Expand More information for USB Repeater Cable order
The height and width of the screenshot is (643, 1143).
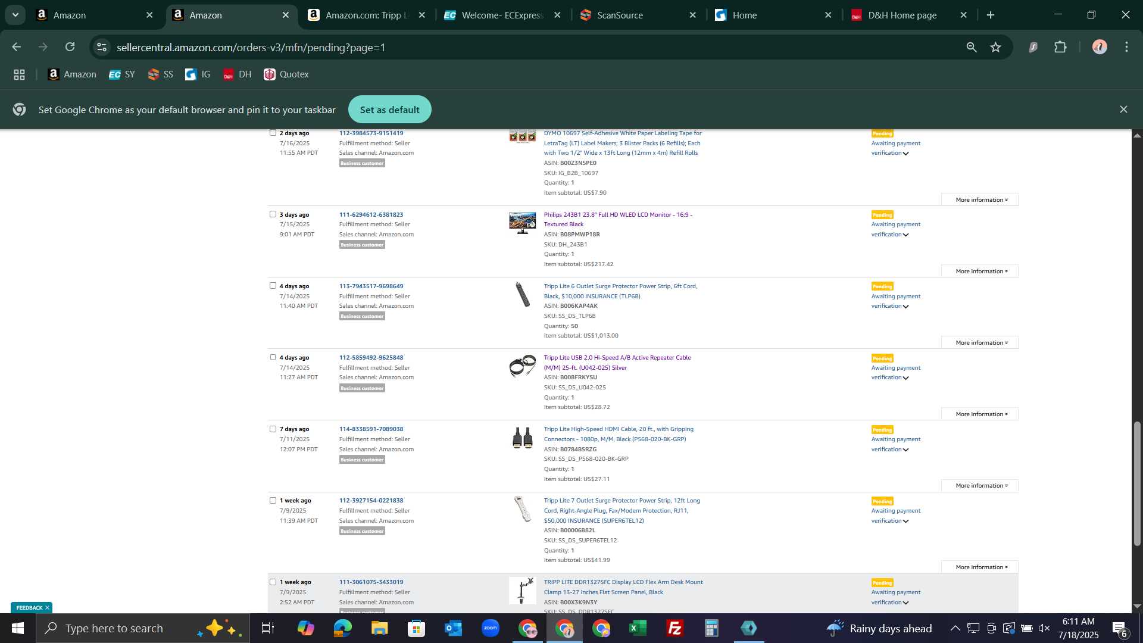click(x=980, y=414)
